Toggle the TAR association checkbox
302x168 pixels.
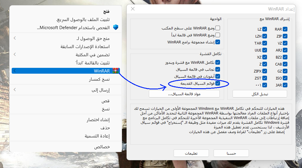[x=265, y=43]
